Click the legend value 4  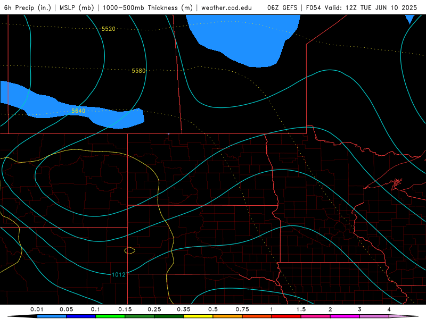click(x=389, y=309)
